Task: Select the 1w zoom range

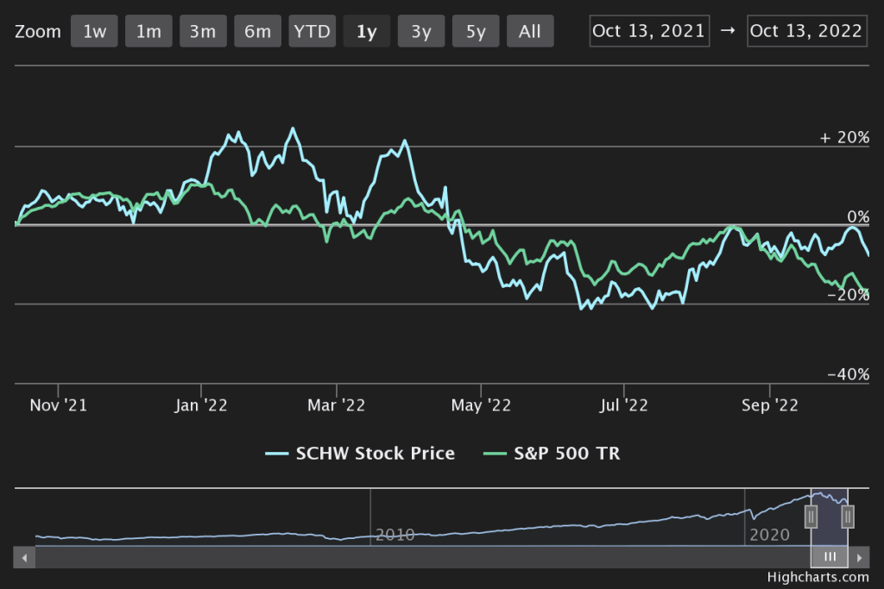Action: click(x=94, y=32)
